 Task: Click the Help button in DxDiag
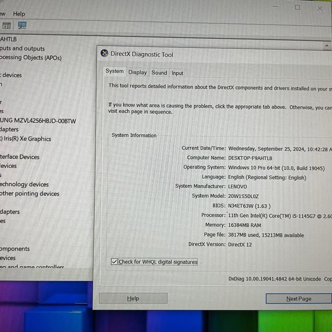pos(133,298)
